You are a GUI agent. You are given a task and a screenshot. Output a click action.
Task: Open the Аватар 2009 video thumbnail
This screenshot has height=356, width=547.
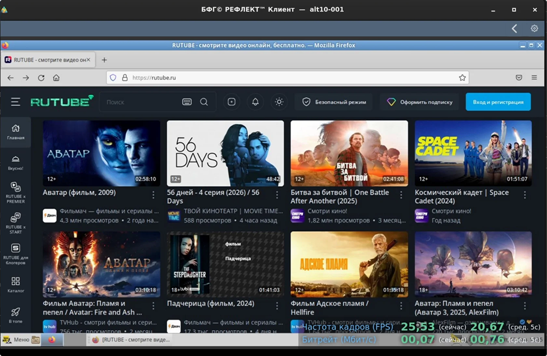(102, 153)
